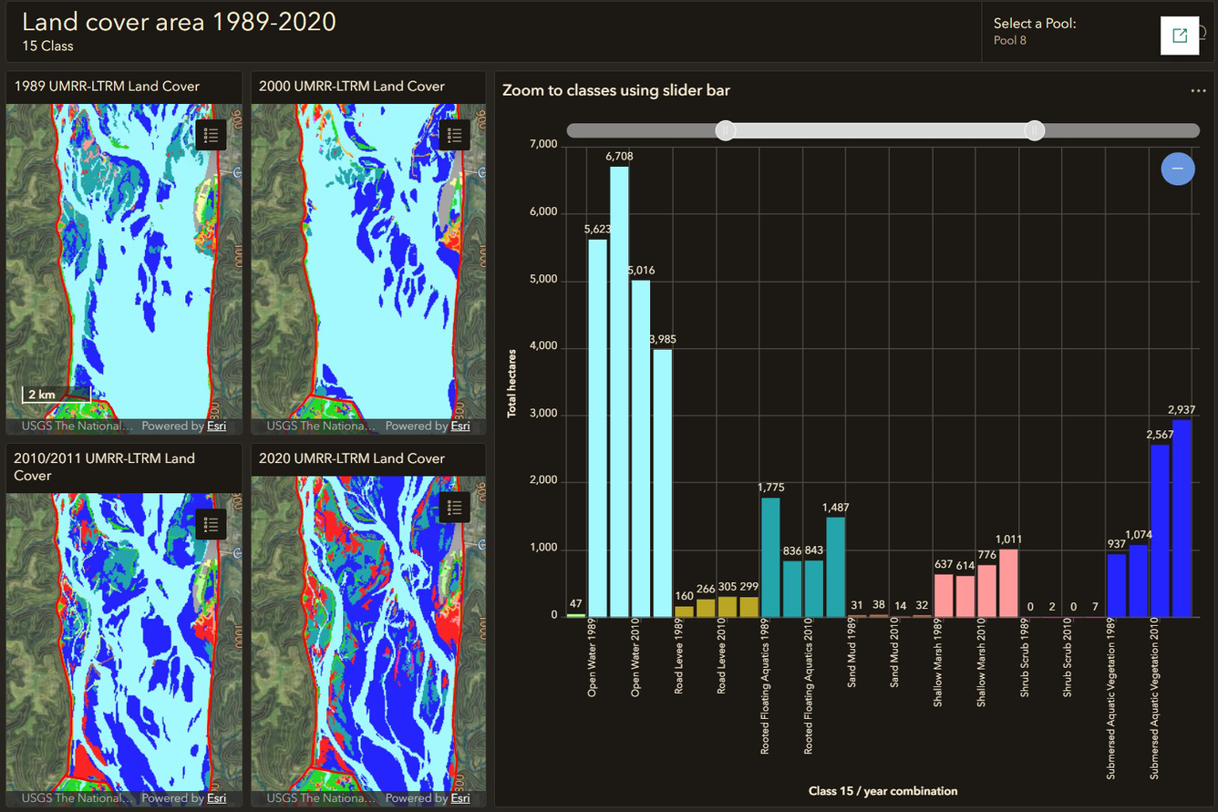This screenshot has height=812, width=1218.
Task: Select the 776 Shallow Marsh bar
Action: coord(987,591)
